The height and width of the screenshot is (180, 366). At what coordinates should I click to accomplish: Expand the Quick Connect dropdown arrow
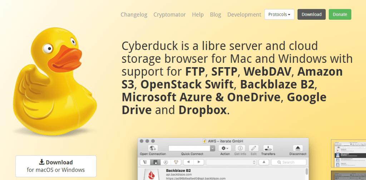click(x=212, y=148)
